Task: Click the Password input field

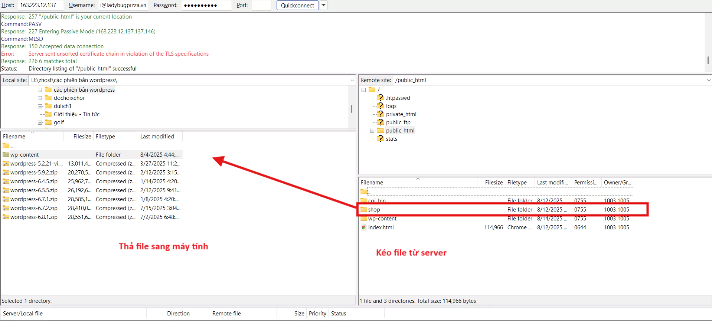Action: coord(206,5)
